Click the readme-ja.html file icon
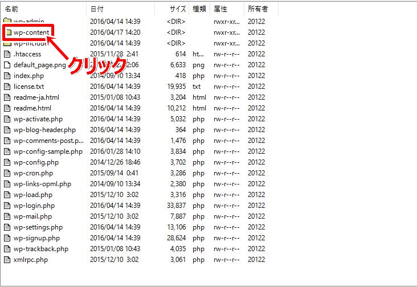 click(x=7, y=97)
